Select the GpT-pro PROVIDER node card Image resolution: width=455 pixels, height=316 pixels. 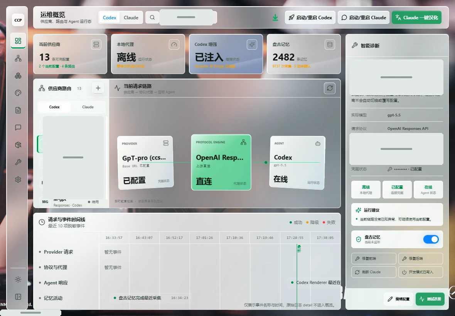[x=145, y=163]
